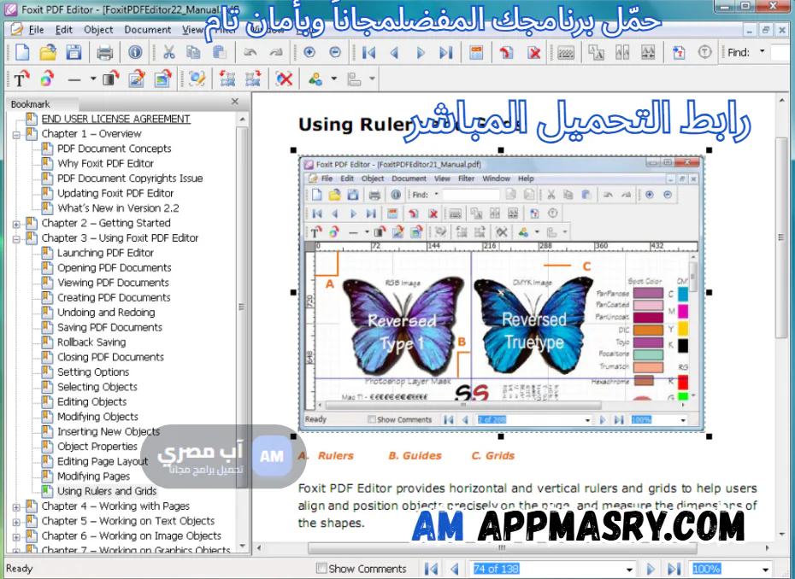
Task: Go to previous page in main toolbar
Action: click(x=394, y=52)
